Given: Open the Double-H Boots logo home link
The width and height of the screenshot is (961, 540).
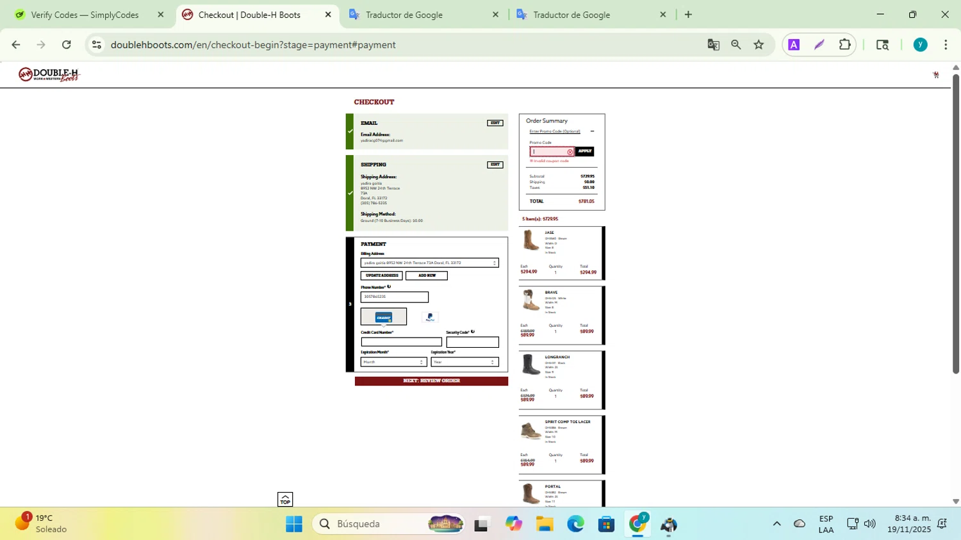Looking at the screenshot, I should pos(49,75).
